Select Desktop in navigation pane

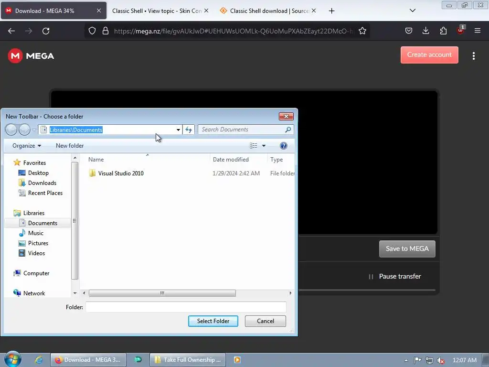point(33,173)
